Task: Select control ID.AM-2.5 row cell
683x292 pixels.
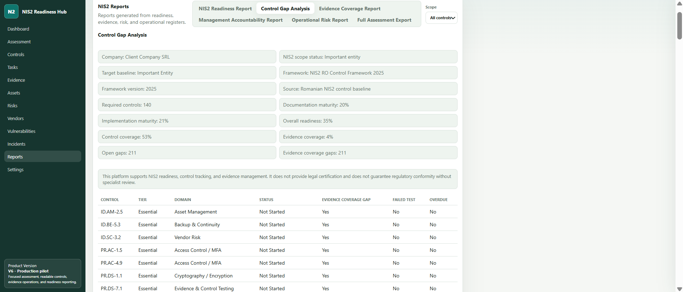Action: [112, 212]
